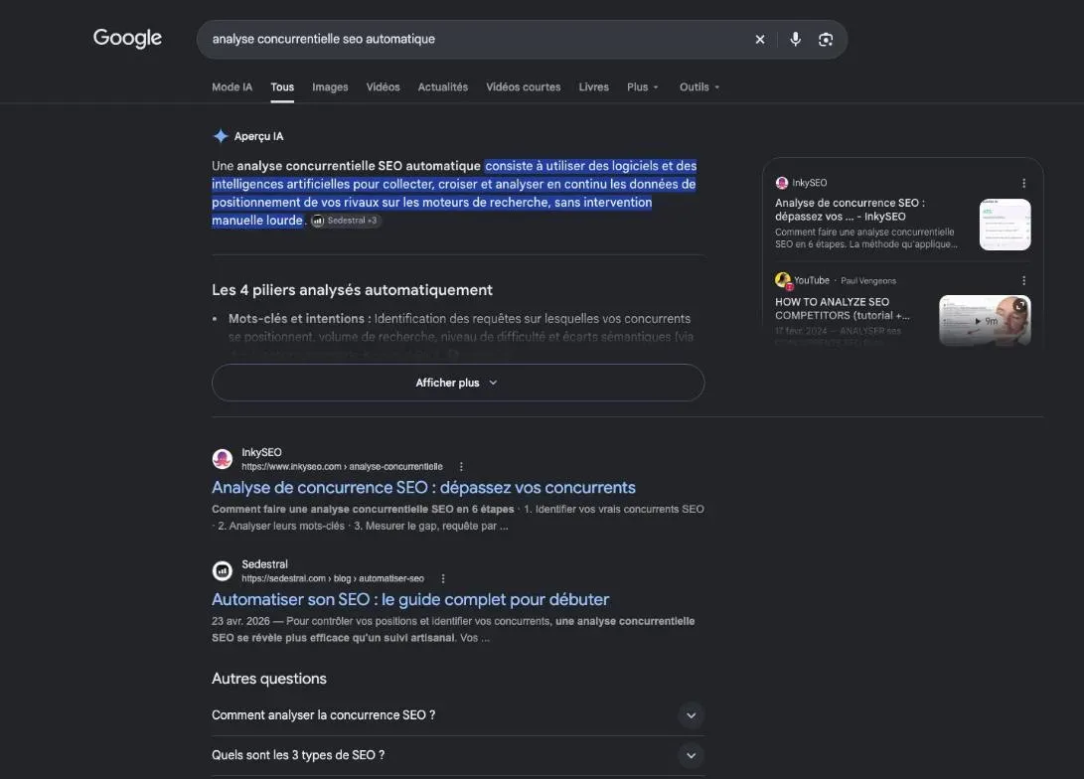The height and width of the screenshot is (779, 1084).
Task: Open options menu for InkySEO side card
Action: (x=1023, y=183)
